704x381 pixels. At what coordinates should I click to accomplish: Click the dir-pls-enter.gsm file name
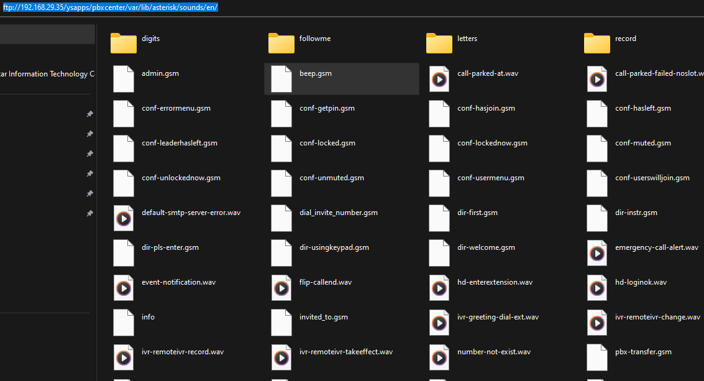click(170, 247)
